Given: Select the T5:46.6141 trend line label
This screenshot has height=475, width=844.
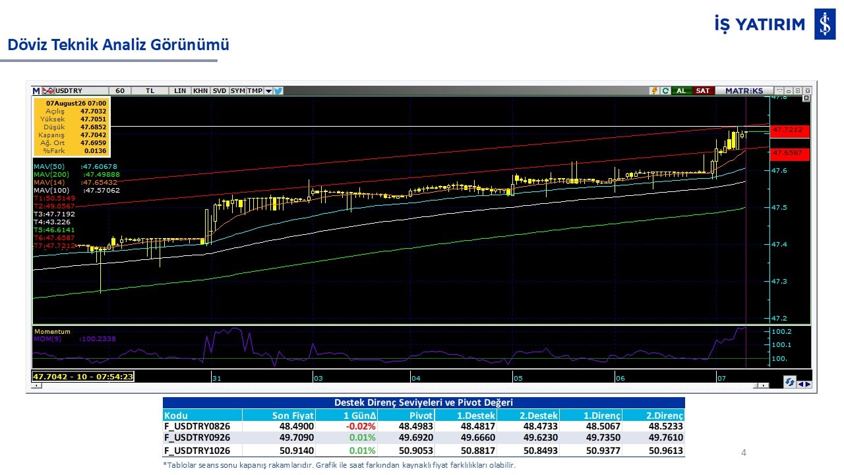Looking at the screenshot, I should tap(55, 230).
